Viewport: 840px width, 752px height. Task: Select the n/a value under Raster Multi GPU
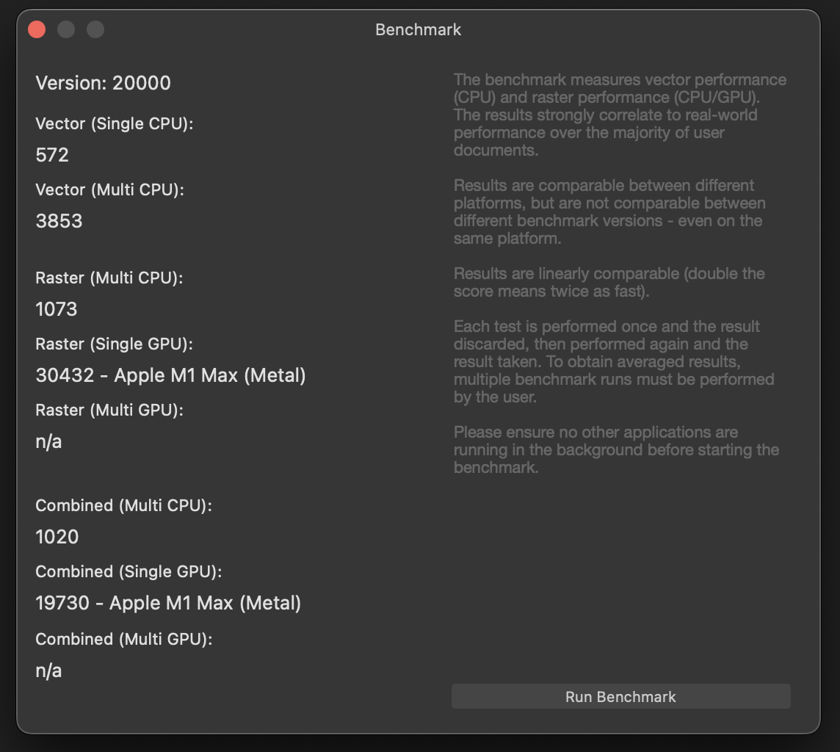(47, 441)
